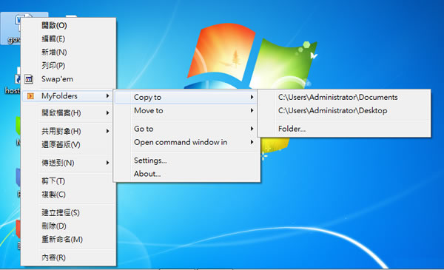Click the orange MyFolders menu icon
The width and height of the screenshot is (444, 270).
tap(30, 96)
